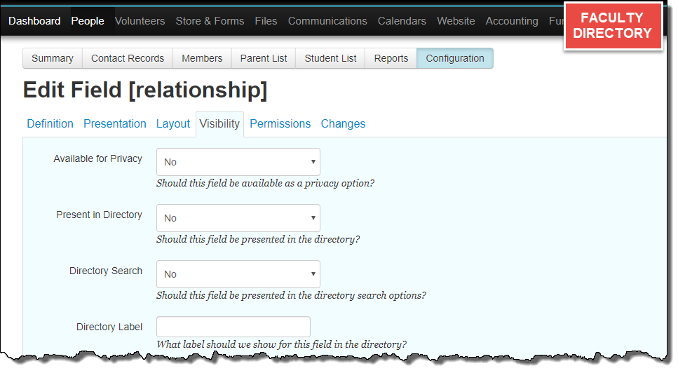The height and width of the screenshot is (373, 678).
Task: Select the Members tab
Action: tap(202, 58)
